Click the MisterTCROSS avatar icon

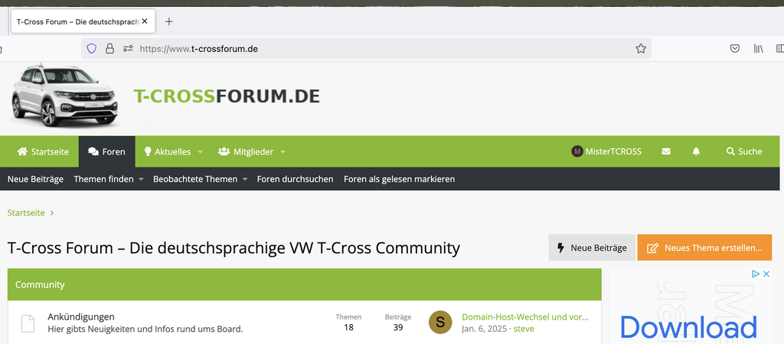[x=577, y=152]
